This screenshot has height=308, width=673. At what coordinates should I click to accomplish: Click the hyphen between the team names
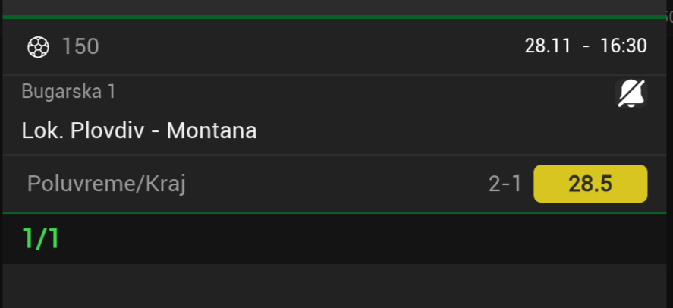(x=154, y=131)
